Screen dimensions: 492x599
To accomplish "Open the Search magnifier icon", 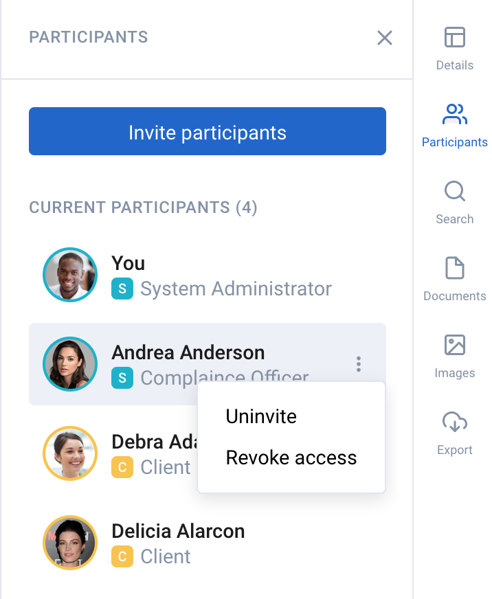I will (454, 191).
